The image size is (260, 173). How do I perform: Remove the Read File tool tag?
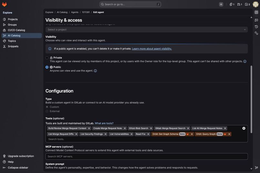pyautogui.click(x=148, y=134)
